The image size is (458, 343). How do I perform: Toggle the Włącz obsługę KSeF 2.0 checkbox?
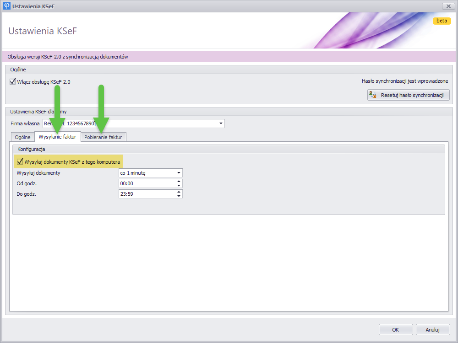pyautogui.click(x=13, y=82)
